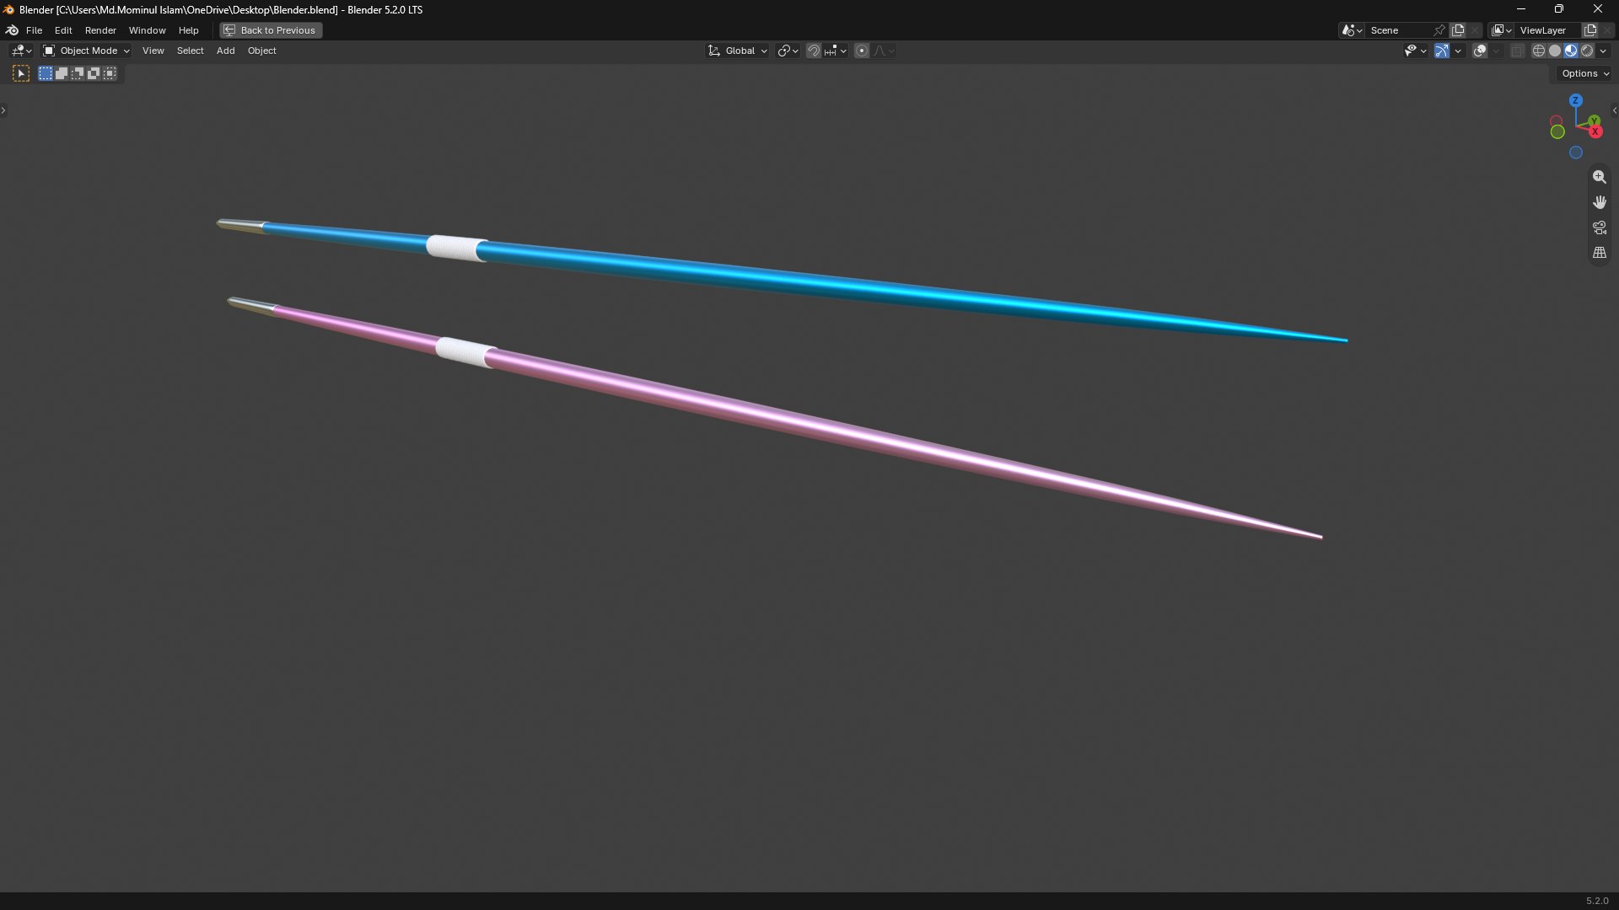Choose Extend Selection mode
This screenshot has height=910, width=1619.
click(62, 73)
